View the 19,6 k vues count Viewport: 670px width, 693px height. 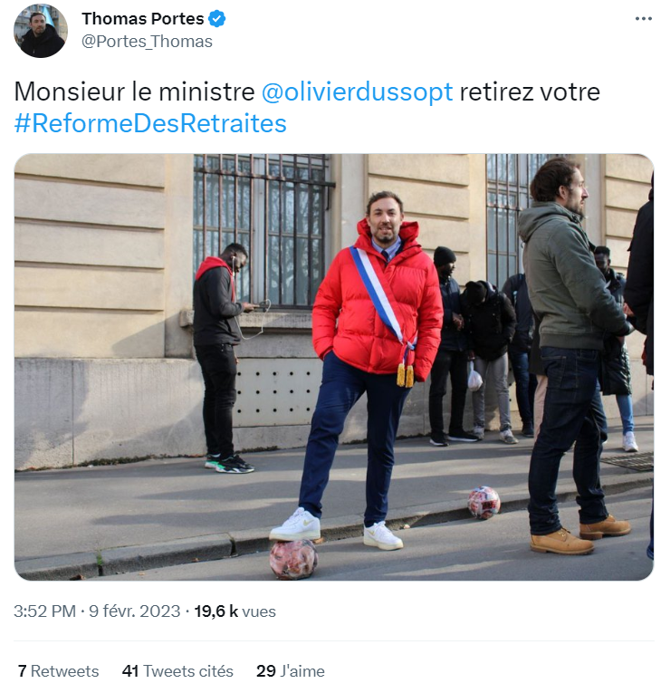click(235, 611)
